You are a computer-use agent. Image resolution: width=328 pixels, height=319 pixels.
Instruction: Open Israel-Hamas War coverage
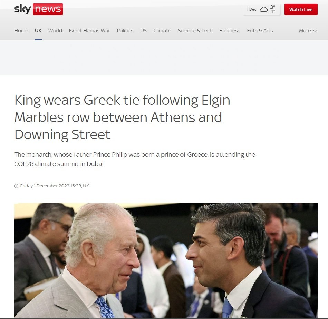coord(89,30)
